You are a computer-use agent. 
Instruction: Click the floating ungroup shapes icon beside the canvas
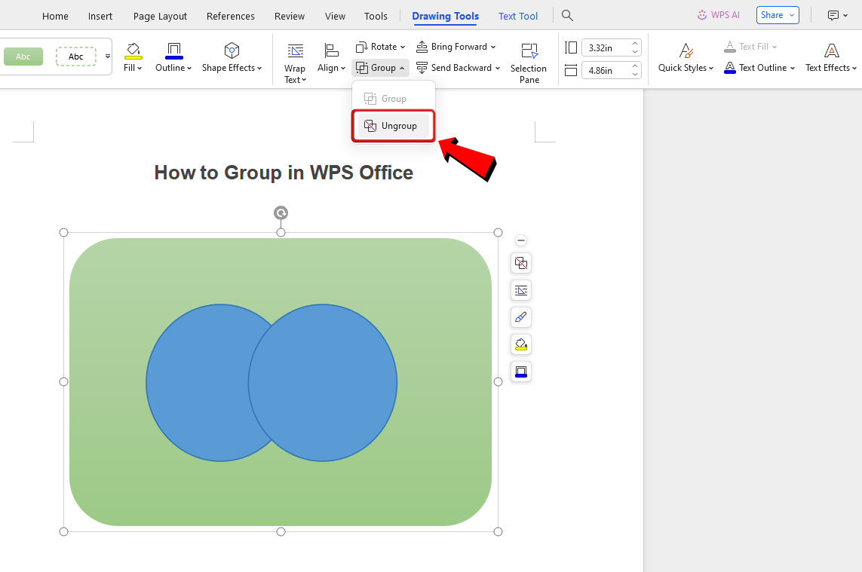[520, 263]
